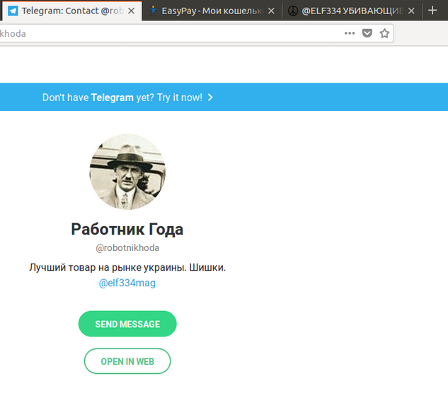448x417 pixels.
Task: Open a new tab with the plus button
Action: [x=433, y=11]
